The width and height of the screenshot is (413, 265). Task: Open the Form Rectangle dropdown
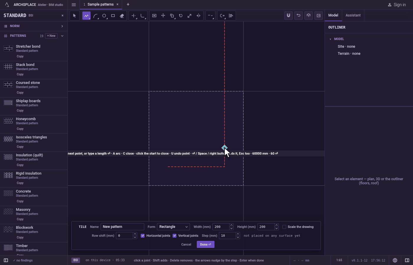173,227
